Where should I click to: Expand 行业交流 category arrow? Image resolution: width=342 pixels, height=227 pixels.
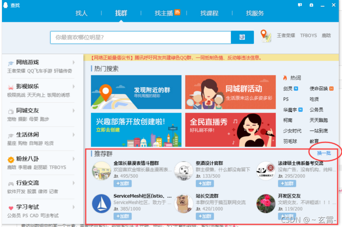pos(74,183)
